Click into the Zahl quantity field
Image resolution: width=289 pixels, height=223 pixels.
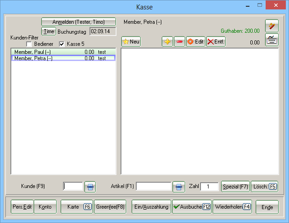click(209, 186)
